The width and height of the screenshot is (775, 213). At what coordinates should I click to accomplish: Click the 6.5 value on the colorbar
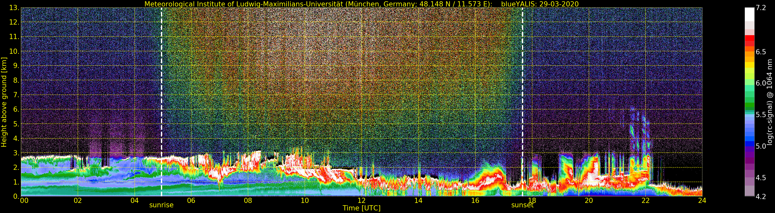(x=761, y=52)
